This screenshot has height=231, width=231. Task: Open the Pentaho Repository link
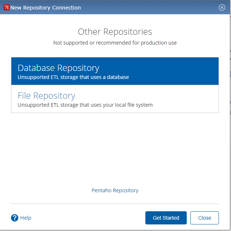pos(115,190)
